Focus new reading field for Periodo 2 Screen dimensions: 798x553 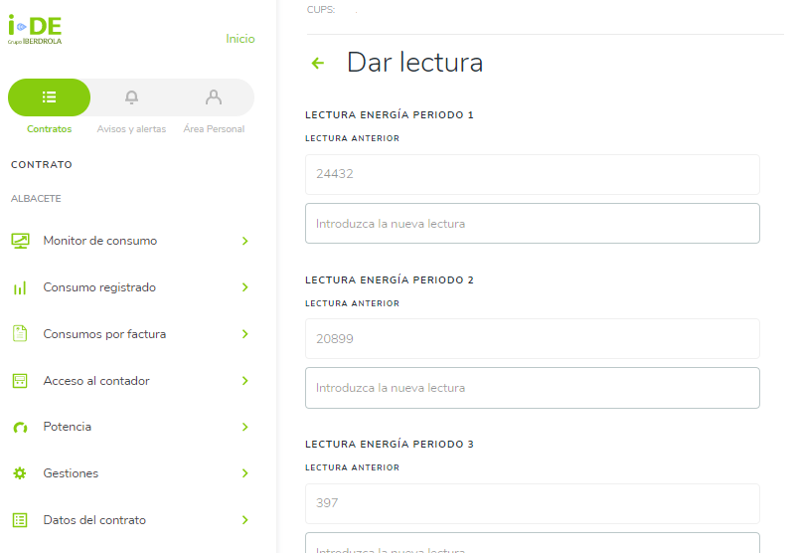pos(532,388)
